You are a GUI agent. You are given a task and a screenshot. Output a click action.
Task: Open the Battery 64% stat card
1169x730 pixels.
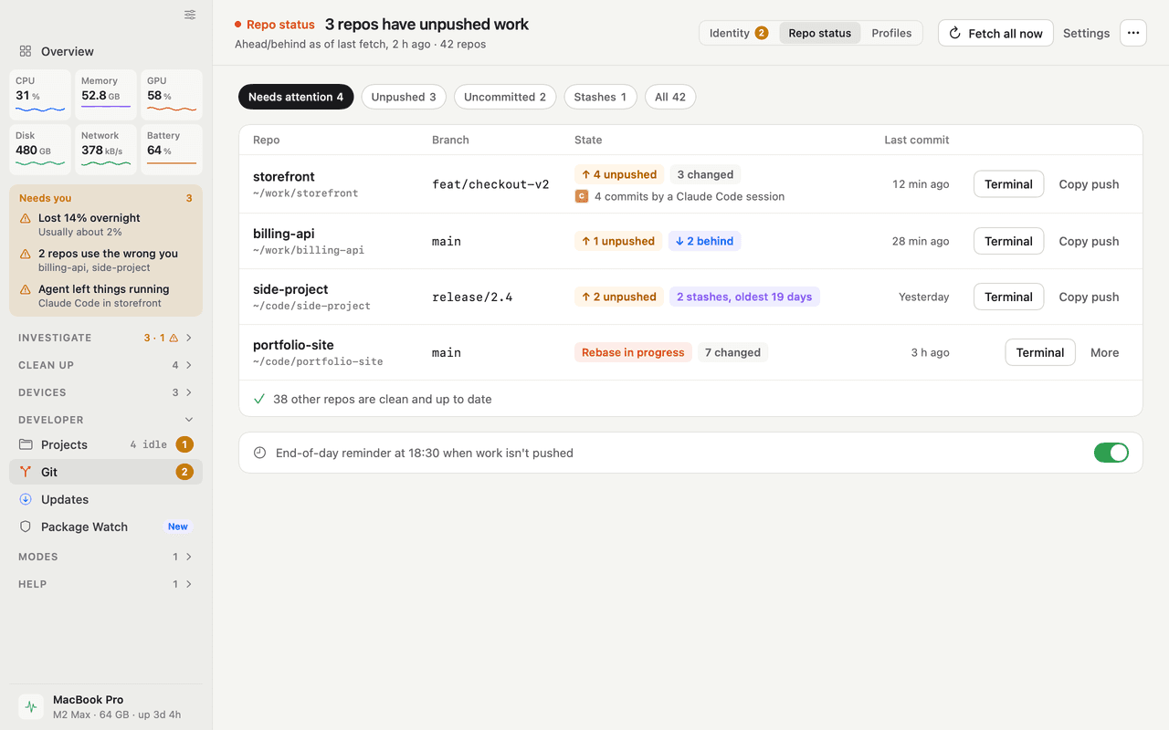[172, 150]
